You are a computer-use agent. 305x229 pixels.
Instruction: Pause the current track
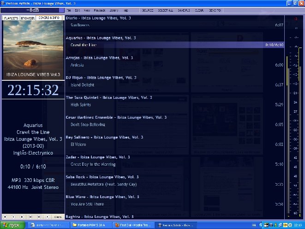[13, 217]
